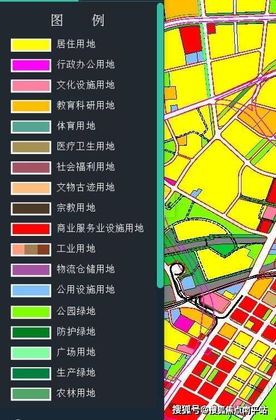Select the magenta 行政办公用地 swatch

tap(31, 65)
